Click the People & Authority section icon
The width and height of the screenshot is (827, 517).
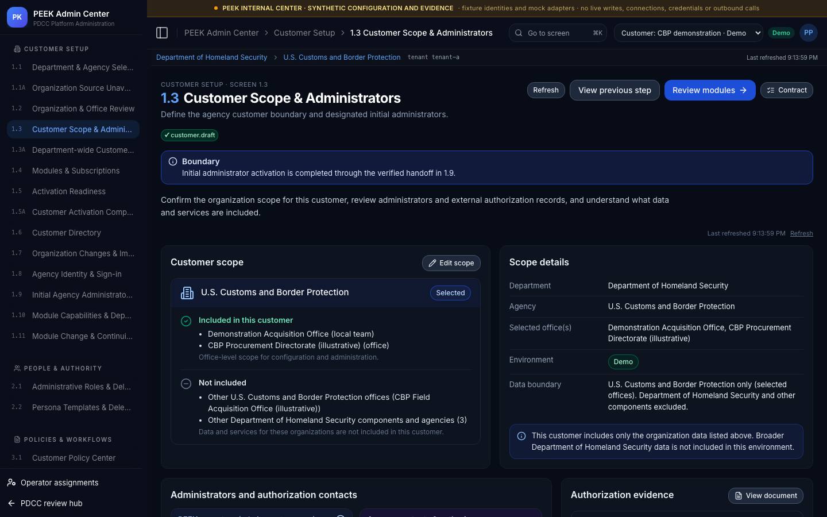pyautogui.click(x=17, y=368)
